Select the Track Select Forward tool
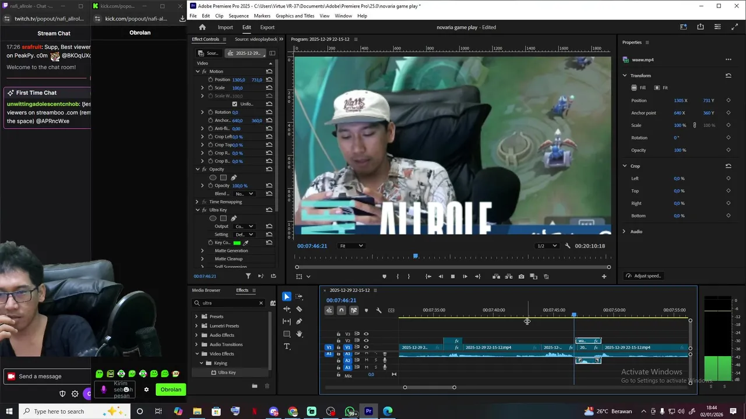746x419 pixels. 299,297
